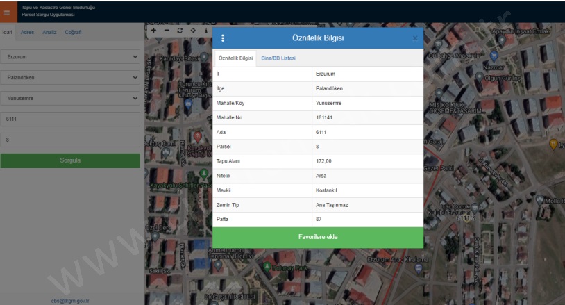Click the locate crosshair icon on map
The height and width of the screenshot is (305, 565).
point(192,31)
